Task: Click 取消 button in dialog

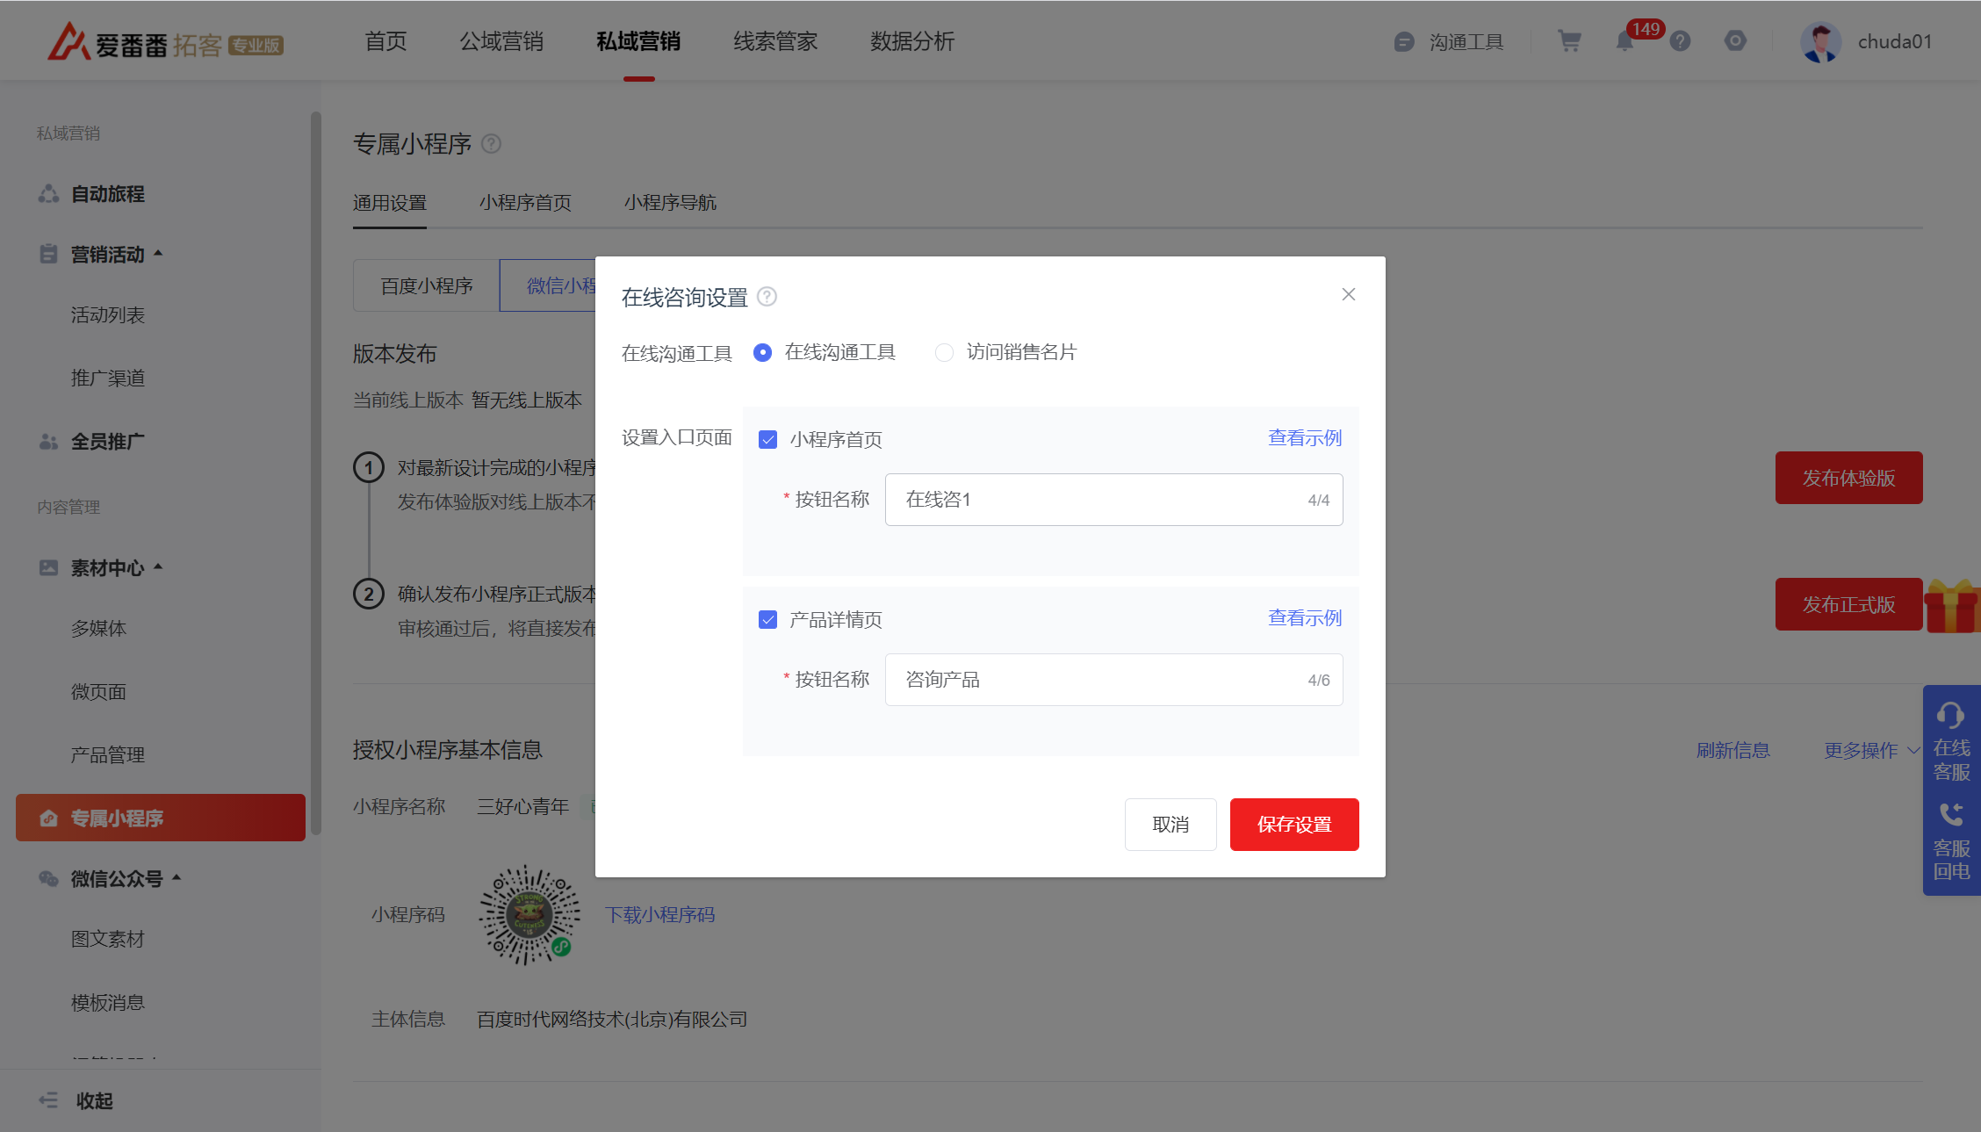Action: pos(1171,824)
